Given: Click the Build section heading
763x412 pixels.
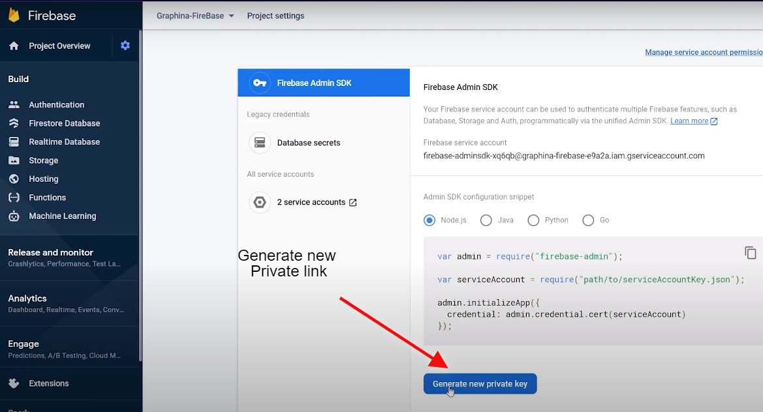Looking at the screenshot, I should point(18,79).
